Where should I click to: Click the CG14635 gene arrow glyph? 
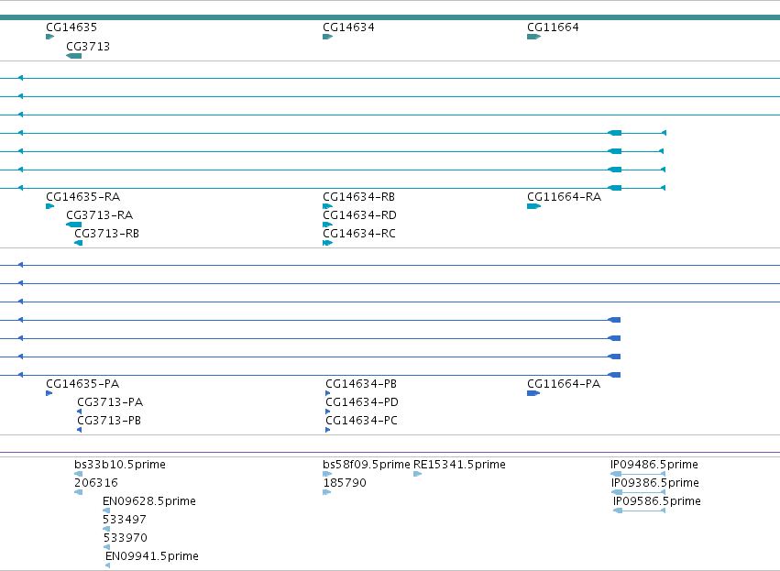coord(49,37)
